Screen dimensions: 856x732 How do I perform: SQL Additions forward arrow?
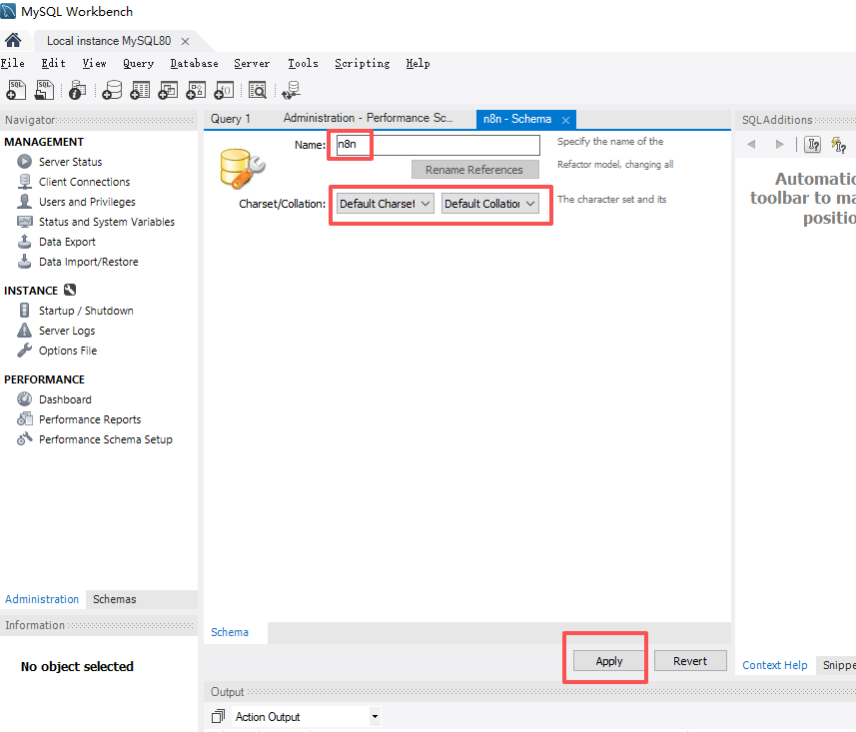pos(779,144)
